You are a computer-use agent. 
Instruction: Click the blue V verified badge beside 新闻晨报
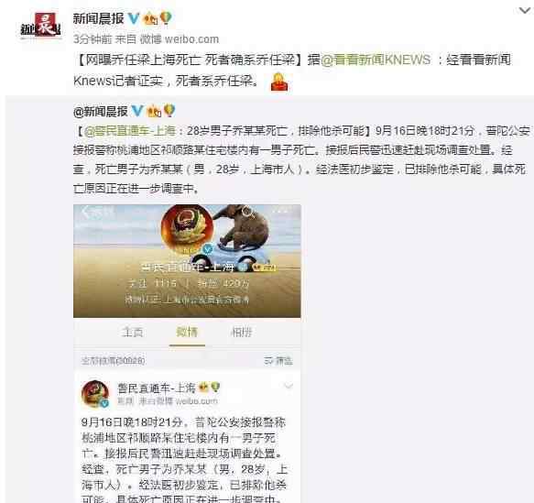(x=133, y=18)
